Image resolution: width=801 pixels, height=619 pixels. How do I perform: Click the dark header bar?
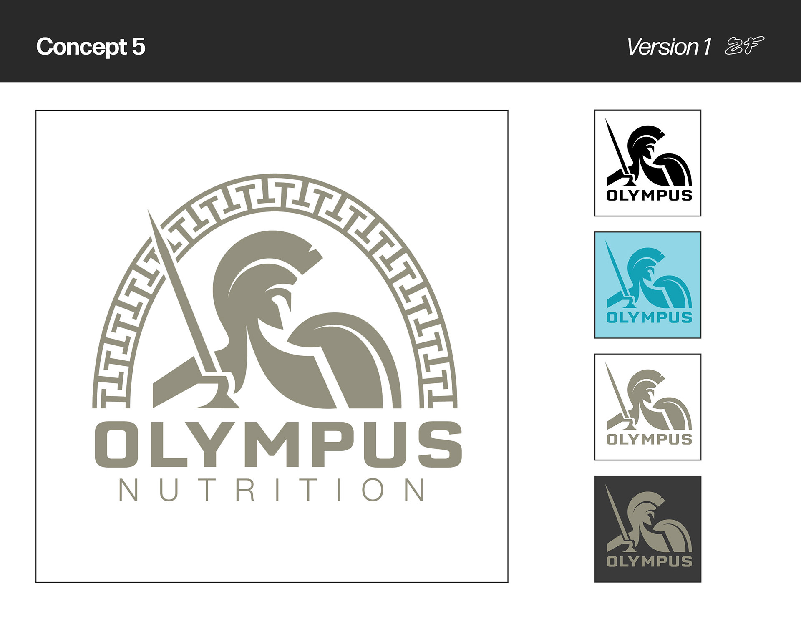click(400, 41)
